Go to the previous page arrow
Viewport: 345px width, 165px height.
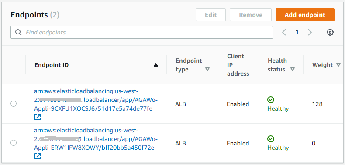284,33
